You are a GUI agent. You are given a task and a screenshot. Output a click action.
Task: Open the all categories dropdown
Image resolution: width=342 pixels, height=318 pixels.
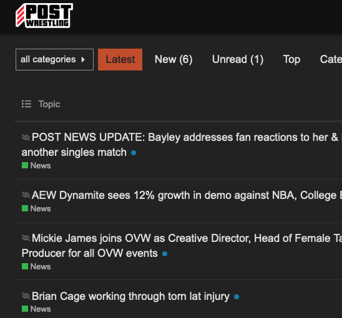54,59
